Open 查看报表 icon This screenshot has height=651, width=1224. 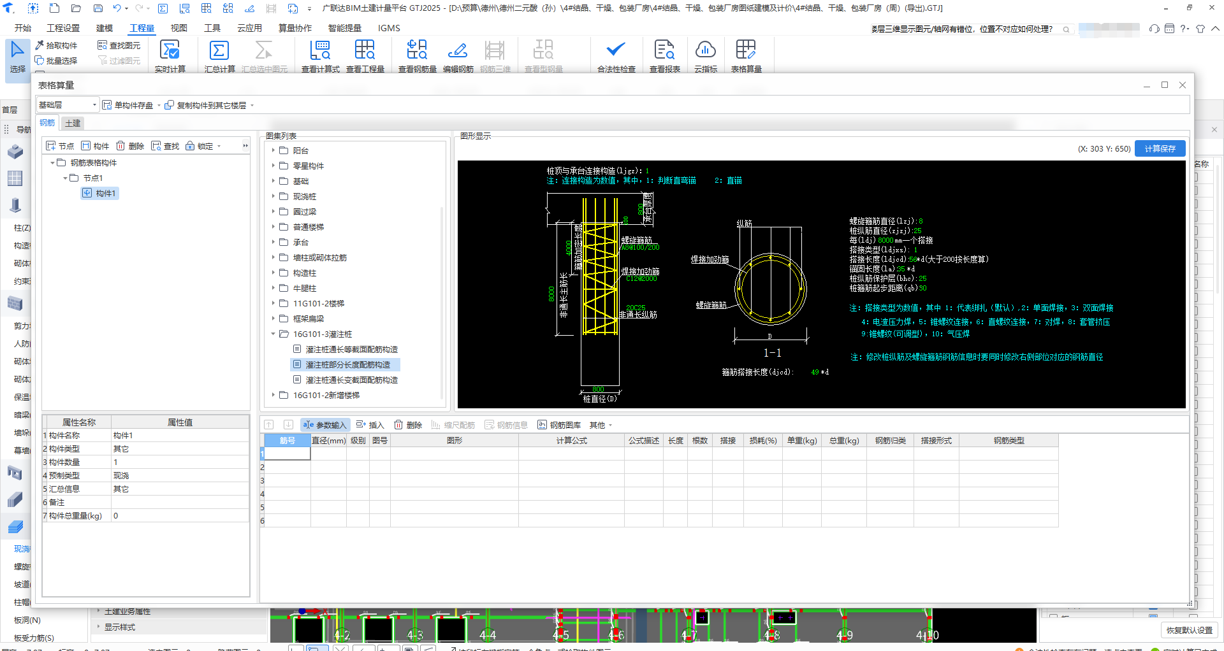[x=664, y=56]
